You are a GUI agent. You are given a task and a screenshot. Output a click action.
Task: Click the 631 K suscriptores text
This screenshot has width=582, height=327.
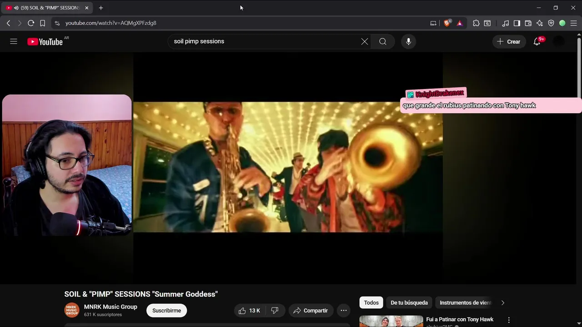pos(103,315)
